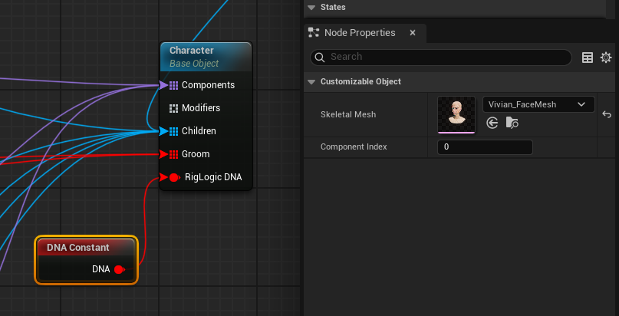The height and width of the screenshot is (316, 619).
Task: Collapse the Customizable Object section
Action: click(311, 81)
